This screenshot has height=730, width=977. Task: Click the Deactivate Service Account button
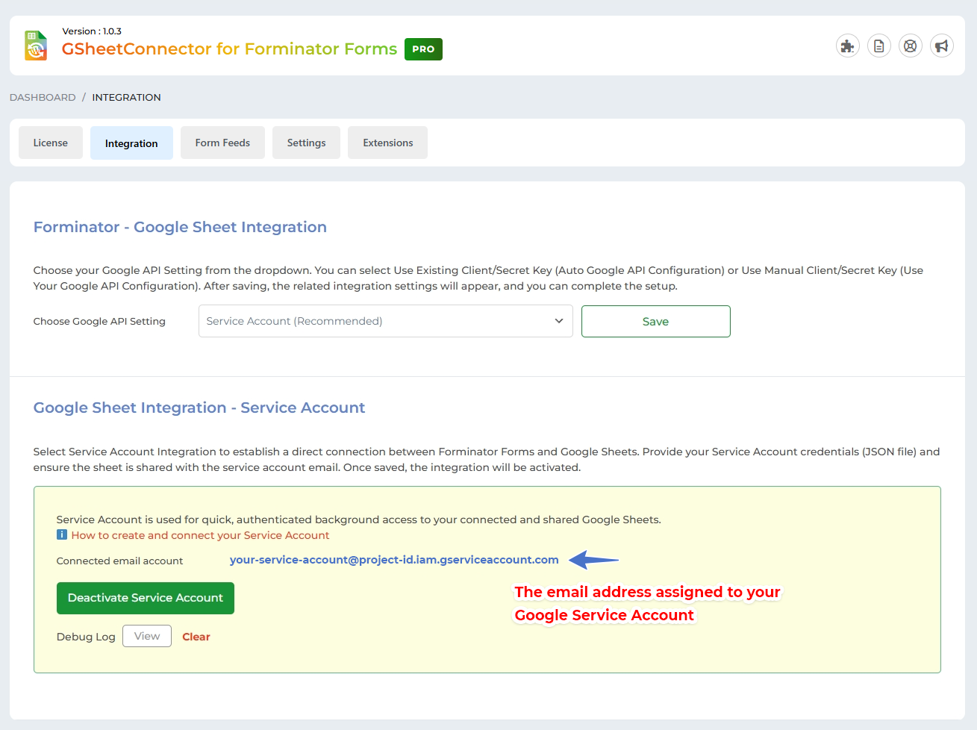click(x=146, y=598)
